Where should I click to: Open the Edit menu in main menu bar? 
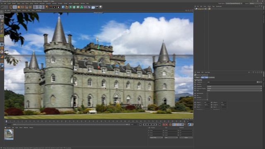[x=5, y=3]
